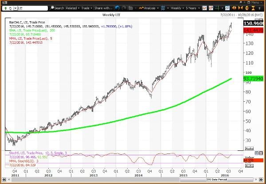
Task: Expand dropdown arrow next to wavy lines icon
Action: click(x=168, y=8)
